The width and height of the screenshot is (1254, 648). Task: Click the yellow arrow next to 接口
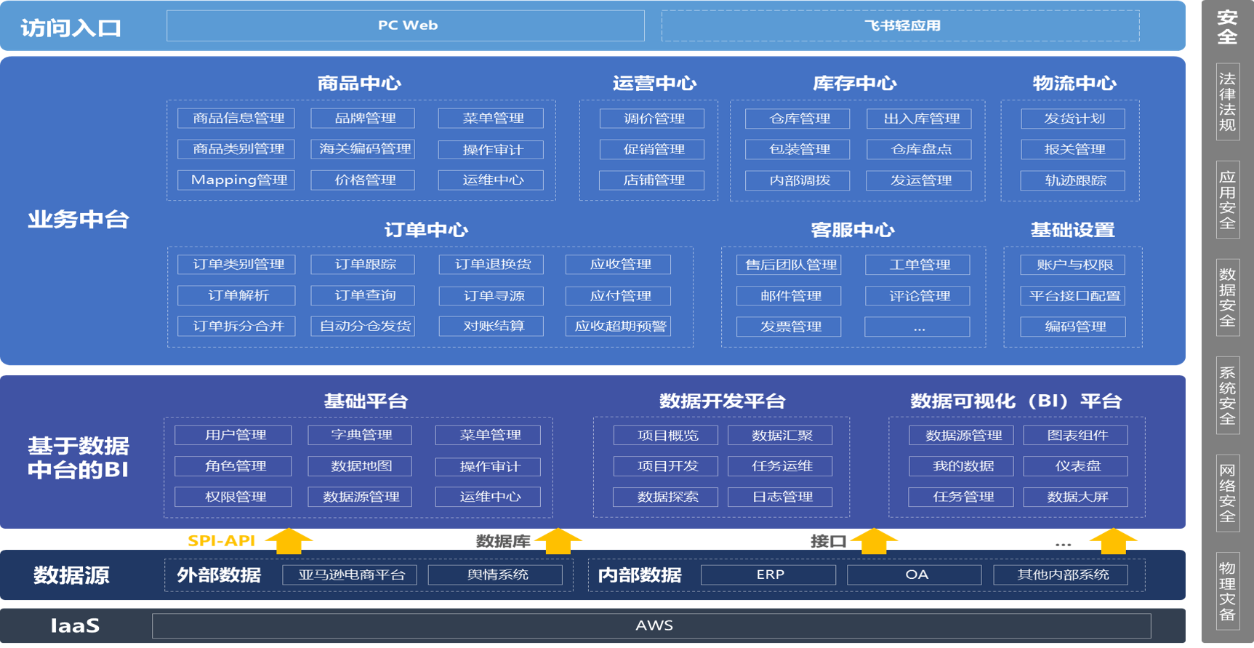[874, 541]
